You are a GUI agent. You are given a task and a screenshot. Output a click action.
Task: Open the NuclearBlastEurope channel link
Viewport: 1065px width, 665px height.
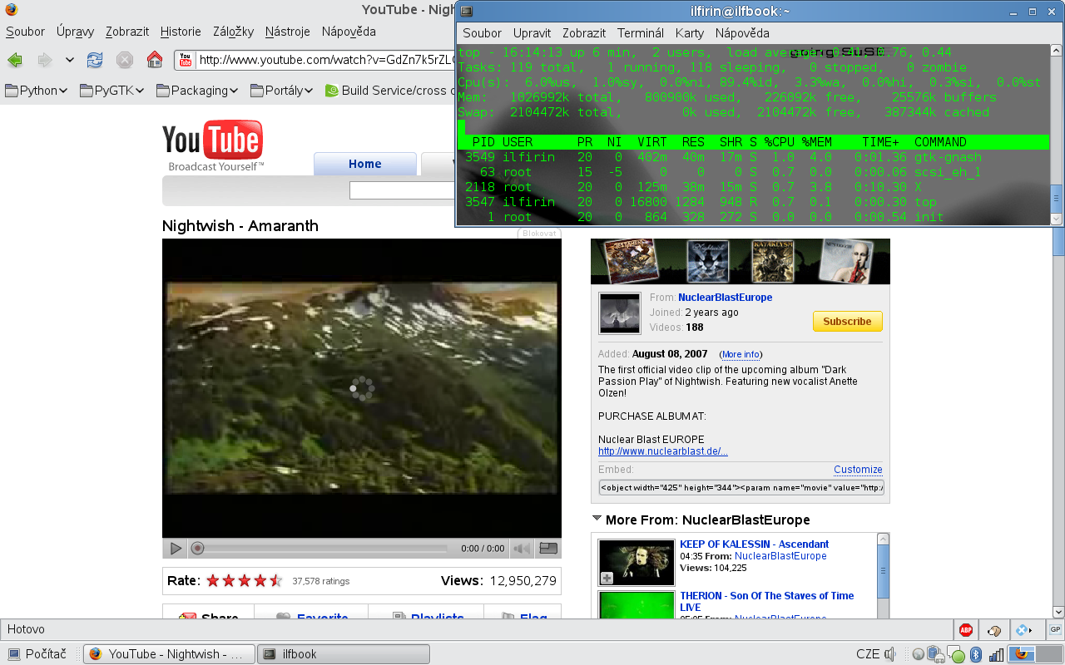[x=725, y=298]
